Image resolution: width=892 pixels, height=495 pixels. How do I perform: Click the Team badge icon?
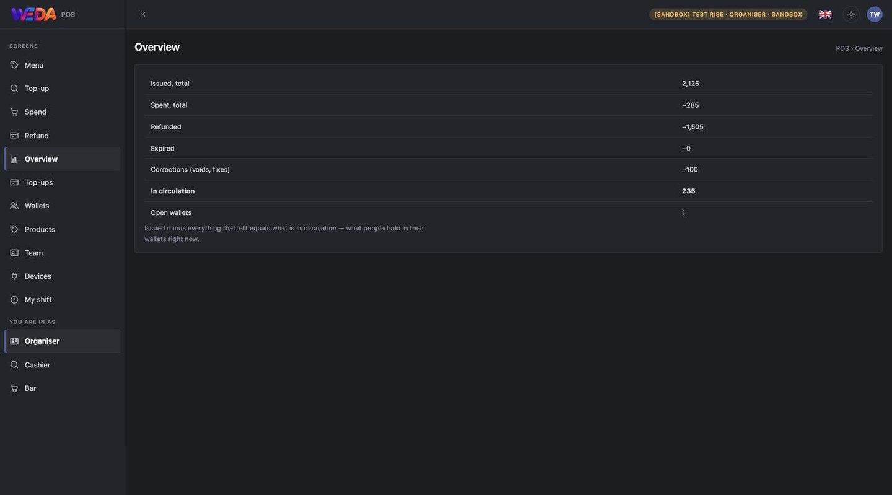click(x=14, y=253)
